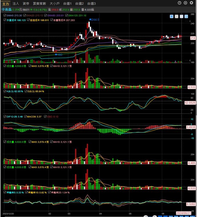Click the 180 low price marker
The height and width of the screenshot is (217, 197).
tap(59, 55)
